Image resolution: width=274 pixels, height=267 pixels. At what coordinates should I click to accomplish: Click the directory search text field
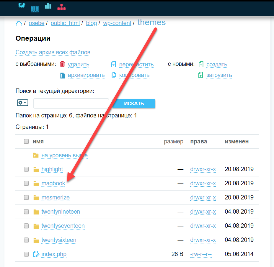pyautogui.click(x=71, y=104)
